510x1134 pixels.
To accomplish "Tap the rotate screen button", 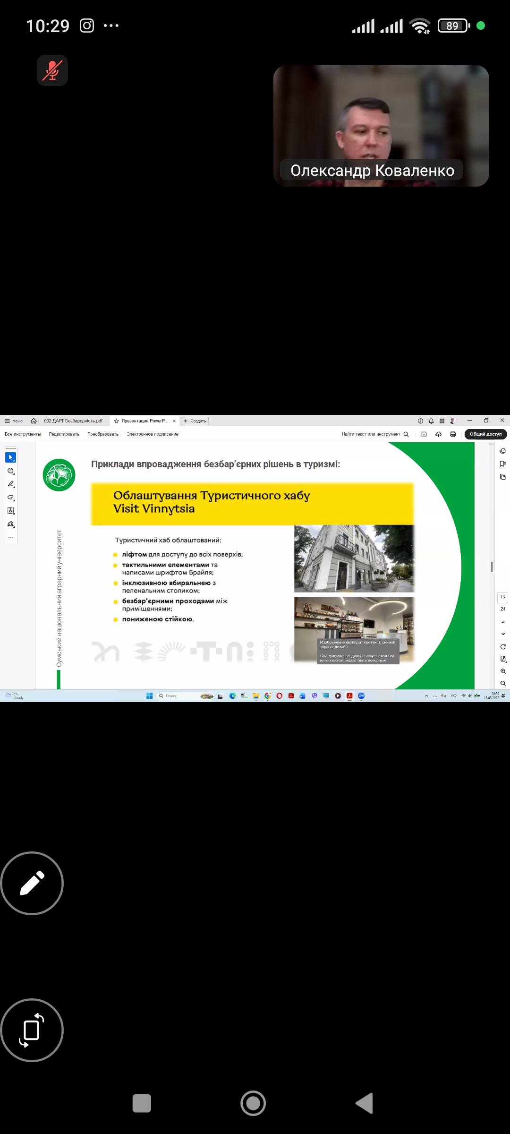I will pyautogui.click(x=32, y=1030).
